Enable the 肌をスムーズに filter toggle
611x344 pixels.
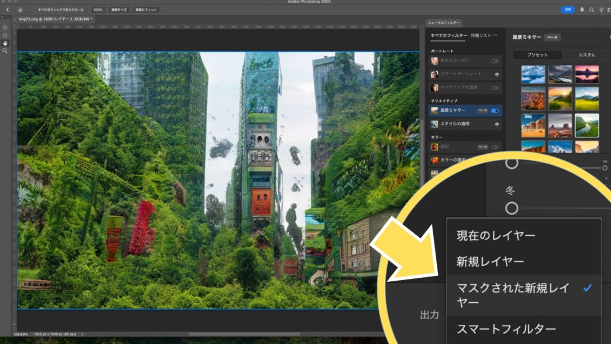pyautogui.click(x=495, y=61)
